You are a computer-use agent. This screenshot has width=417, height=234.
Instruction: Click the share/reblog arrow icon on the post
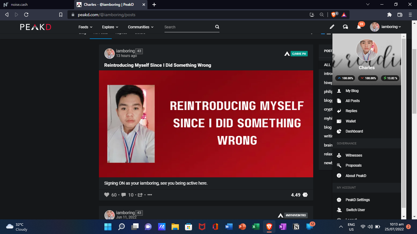point(140,195)
